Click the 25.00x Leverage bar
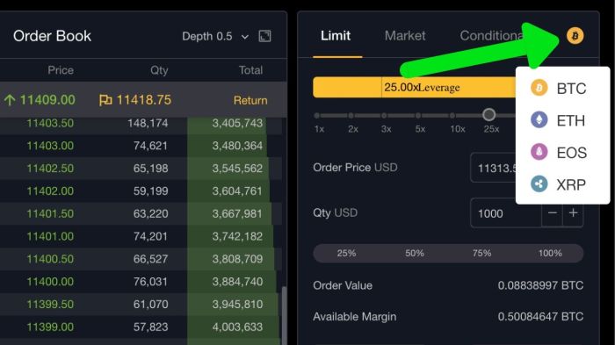 (414, 88)
